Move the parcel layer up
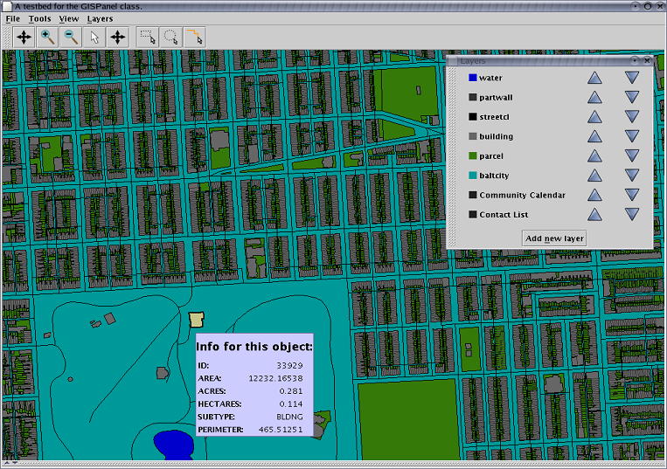Screen dimensions: 667x469 [594, 155]
